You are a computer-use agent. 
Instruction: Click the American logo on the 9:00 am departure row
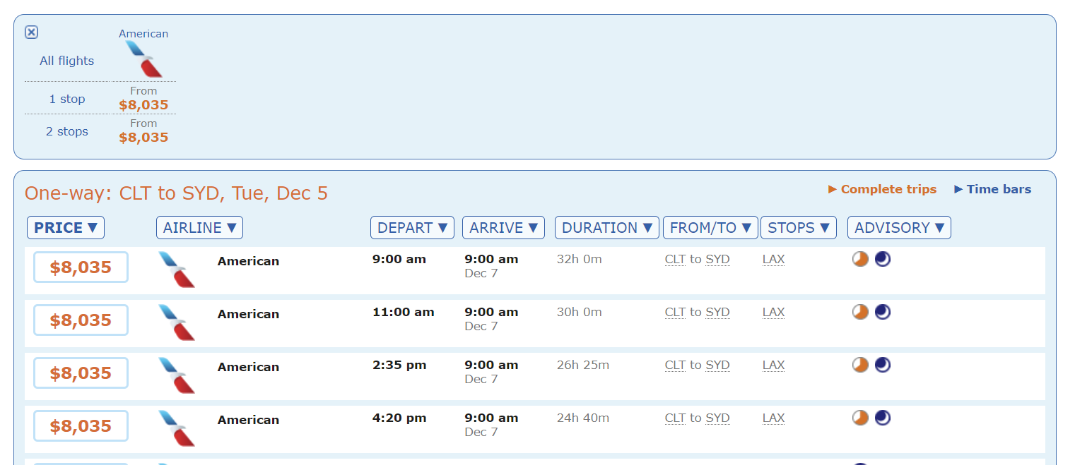pos(177,269)
